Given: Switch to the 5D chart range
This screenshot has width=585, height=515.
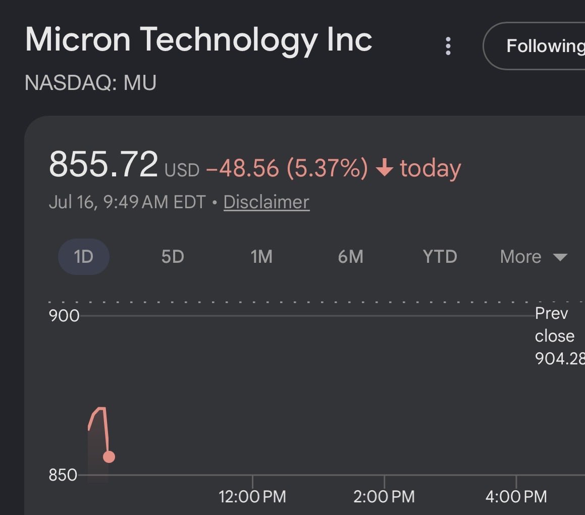Looking at the screenshot, I should pos(173,257).
